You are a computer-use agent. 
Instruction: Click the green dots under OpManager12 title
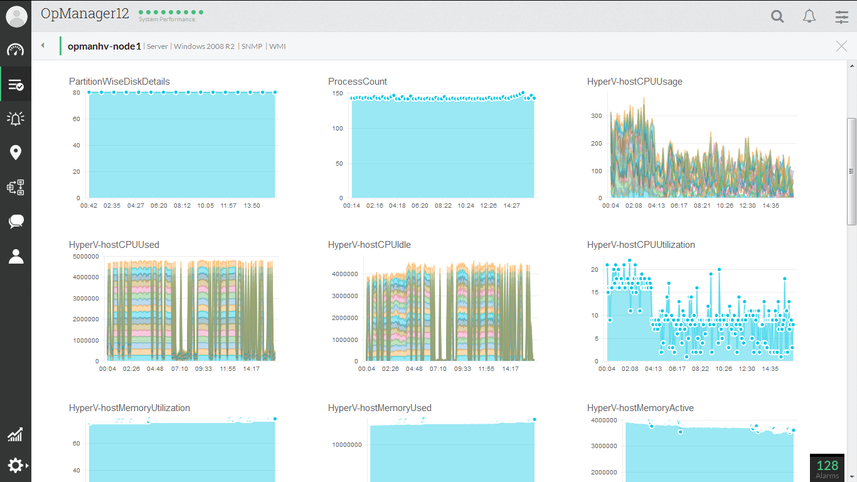pyautogui.click(x=171, y=12)
